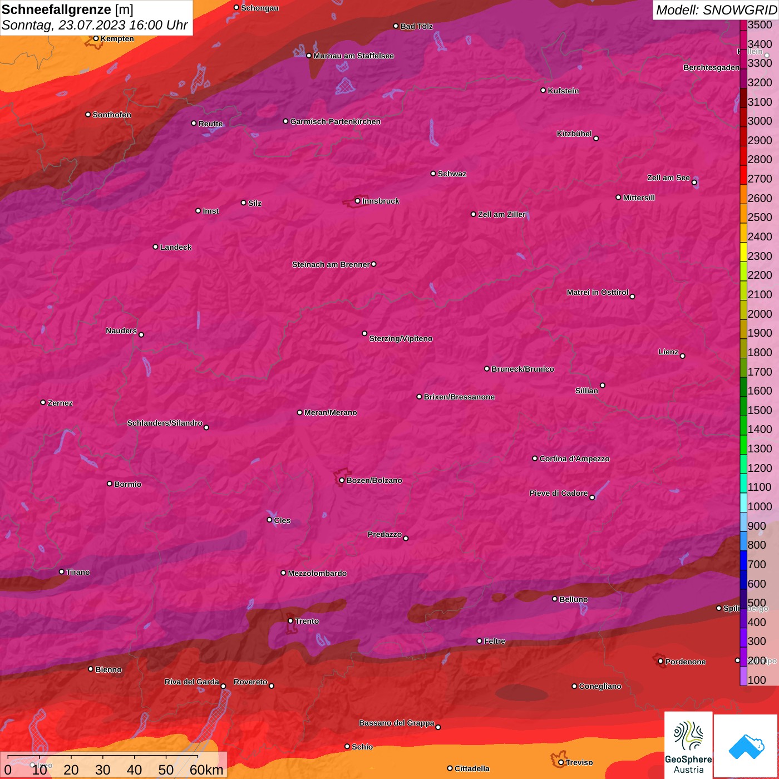Click the Trento city marker
Image resolution: width=779 pixels, height=779 pixels.
tap(290, 621)
